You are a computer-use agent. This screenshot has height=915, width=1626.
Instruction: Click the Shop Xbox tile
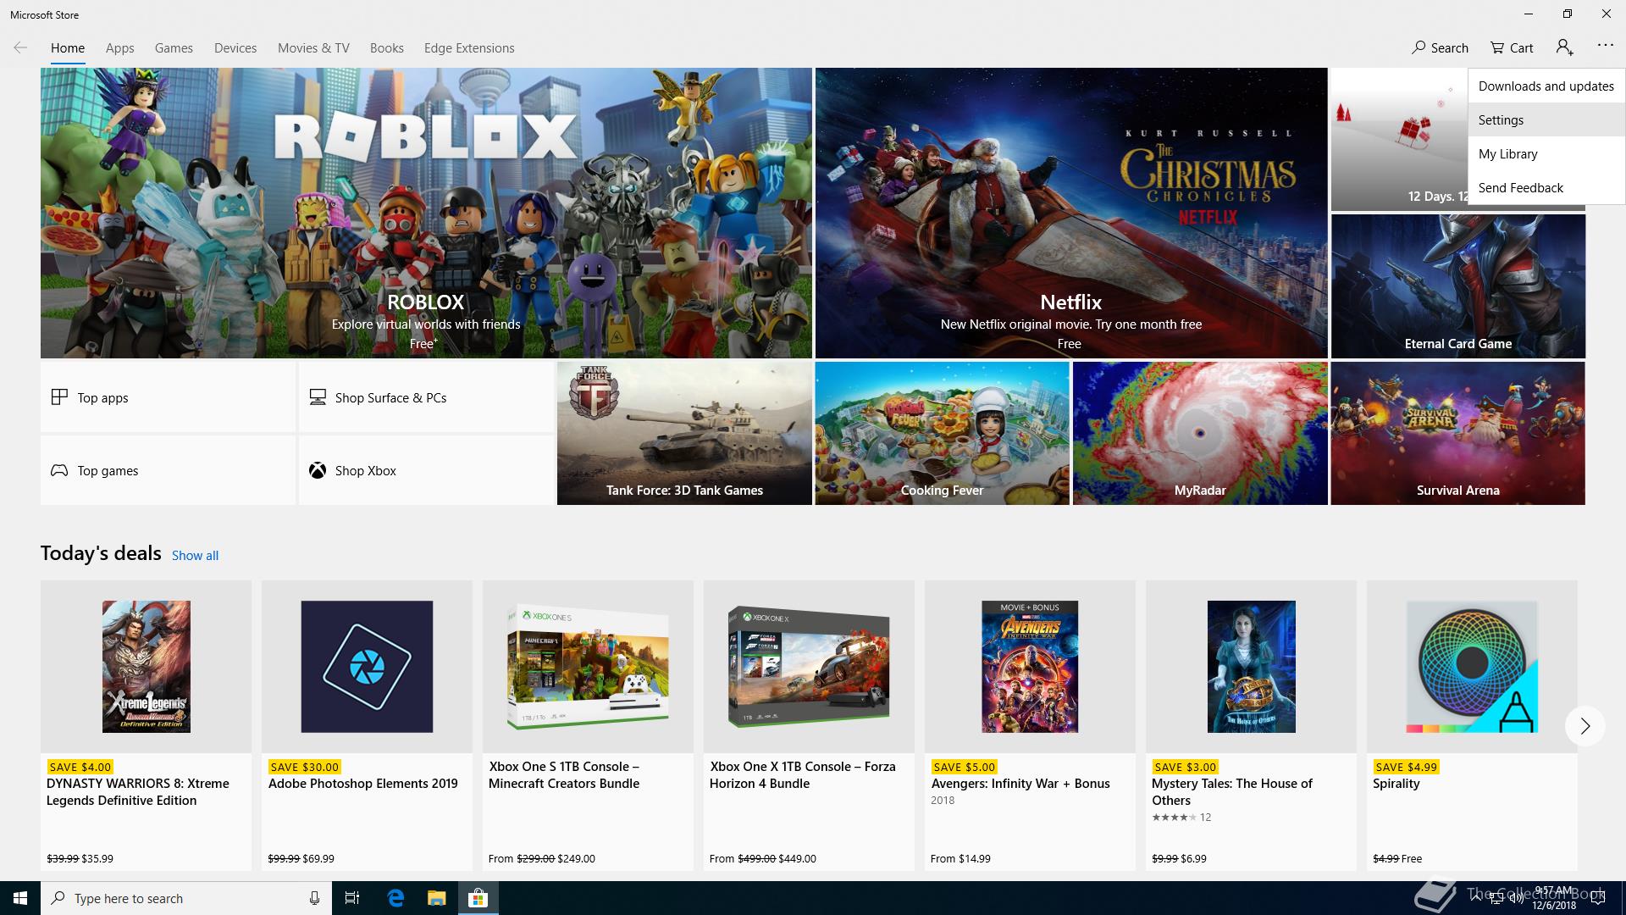pos(426,470)
